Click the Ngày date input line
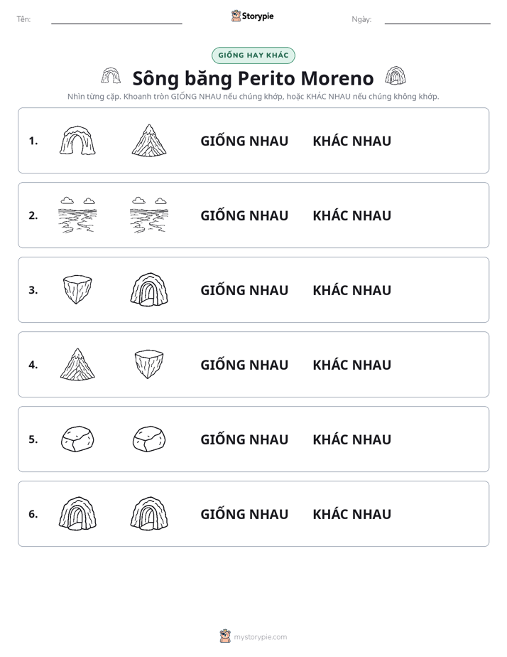 pos(437,19)
